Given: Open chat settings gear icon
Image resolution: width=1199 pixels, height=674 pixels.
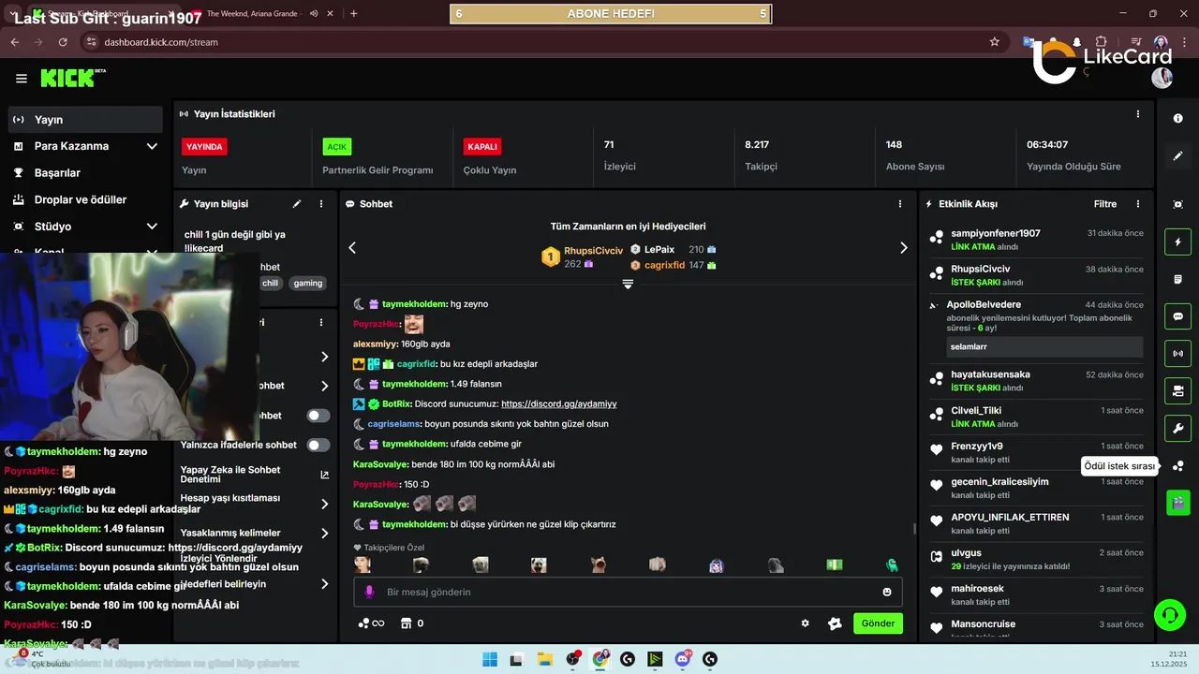Looking at the screenshot, I should click(805, 623).
